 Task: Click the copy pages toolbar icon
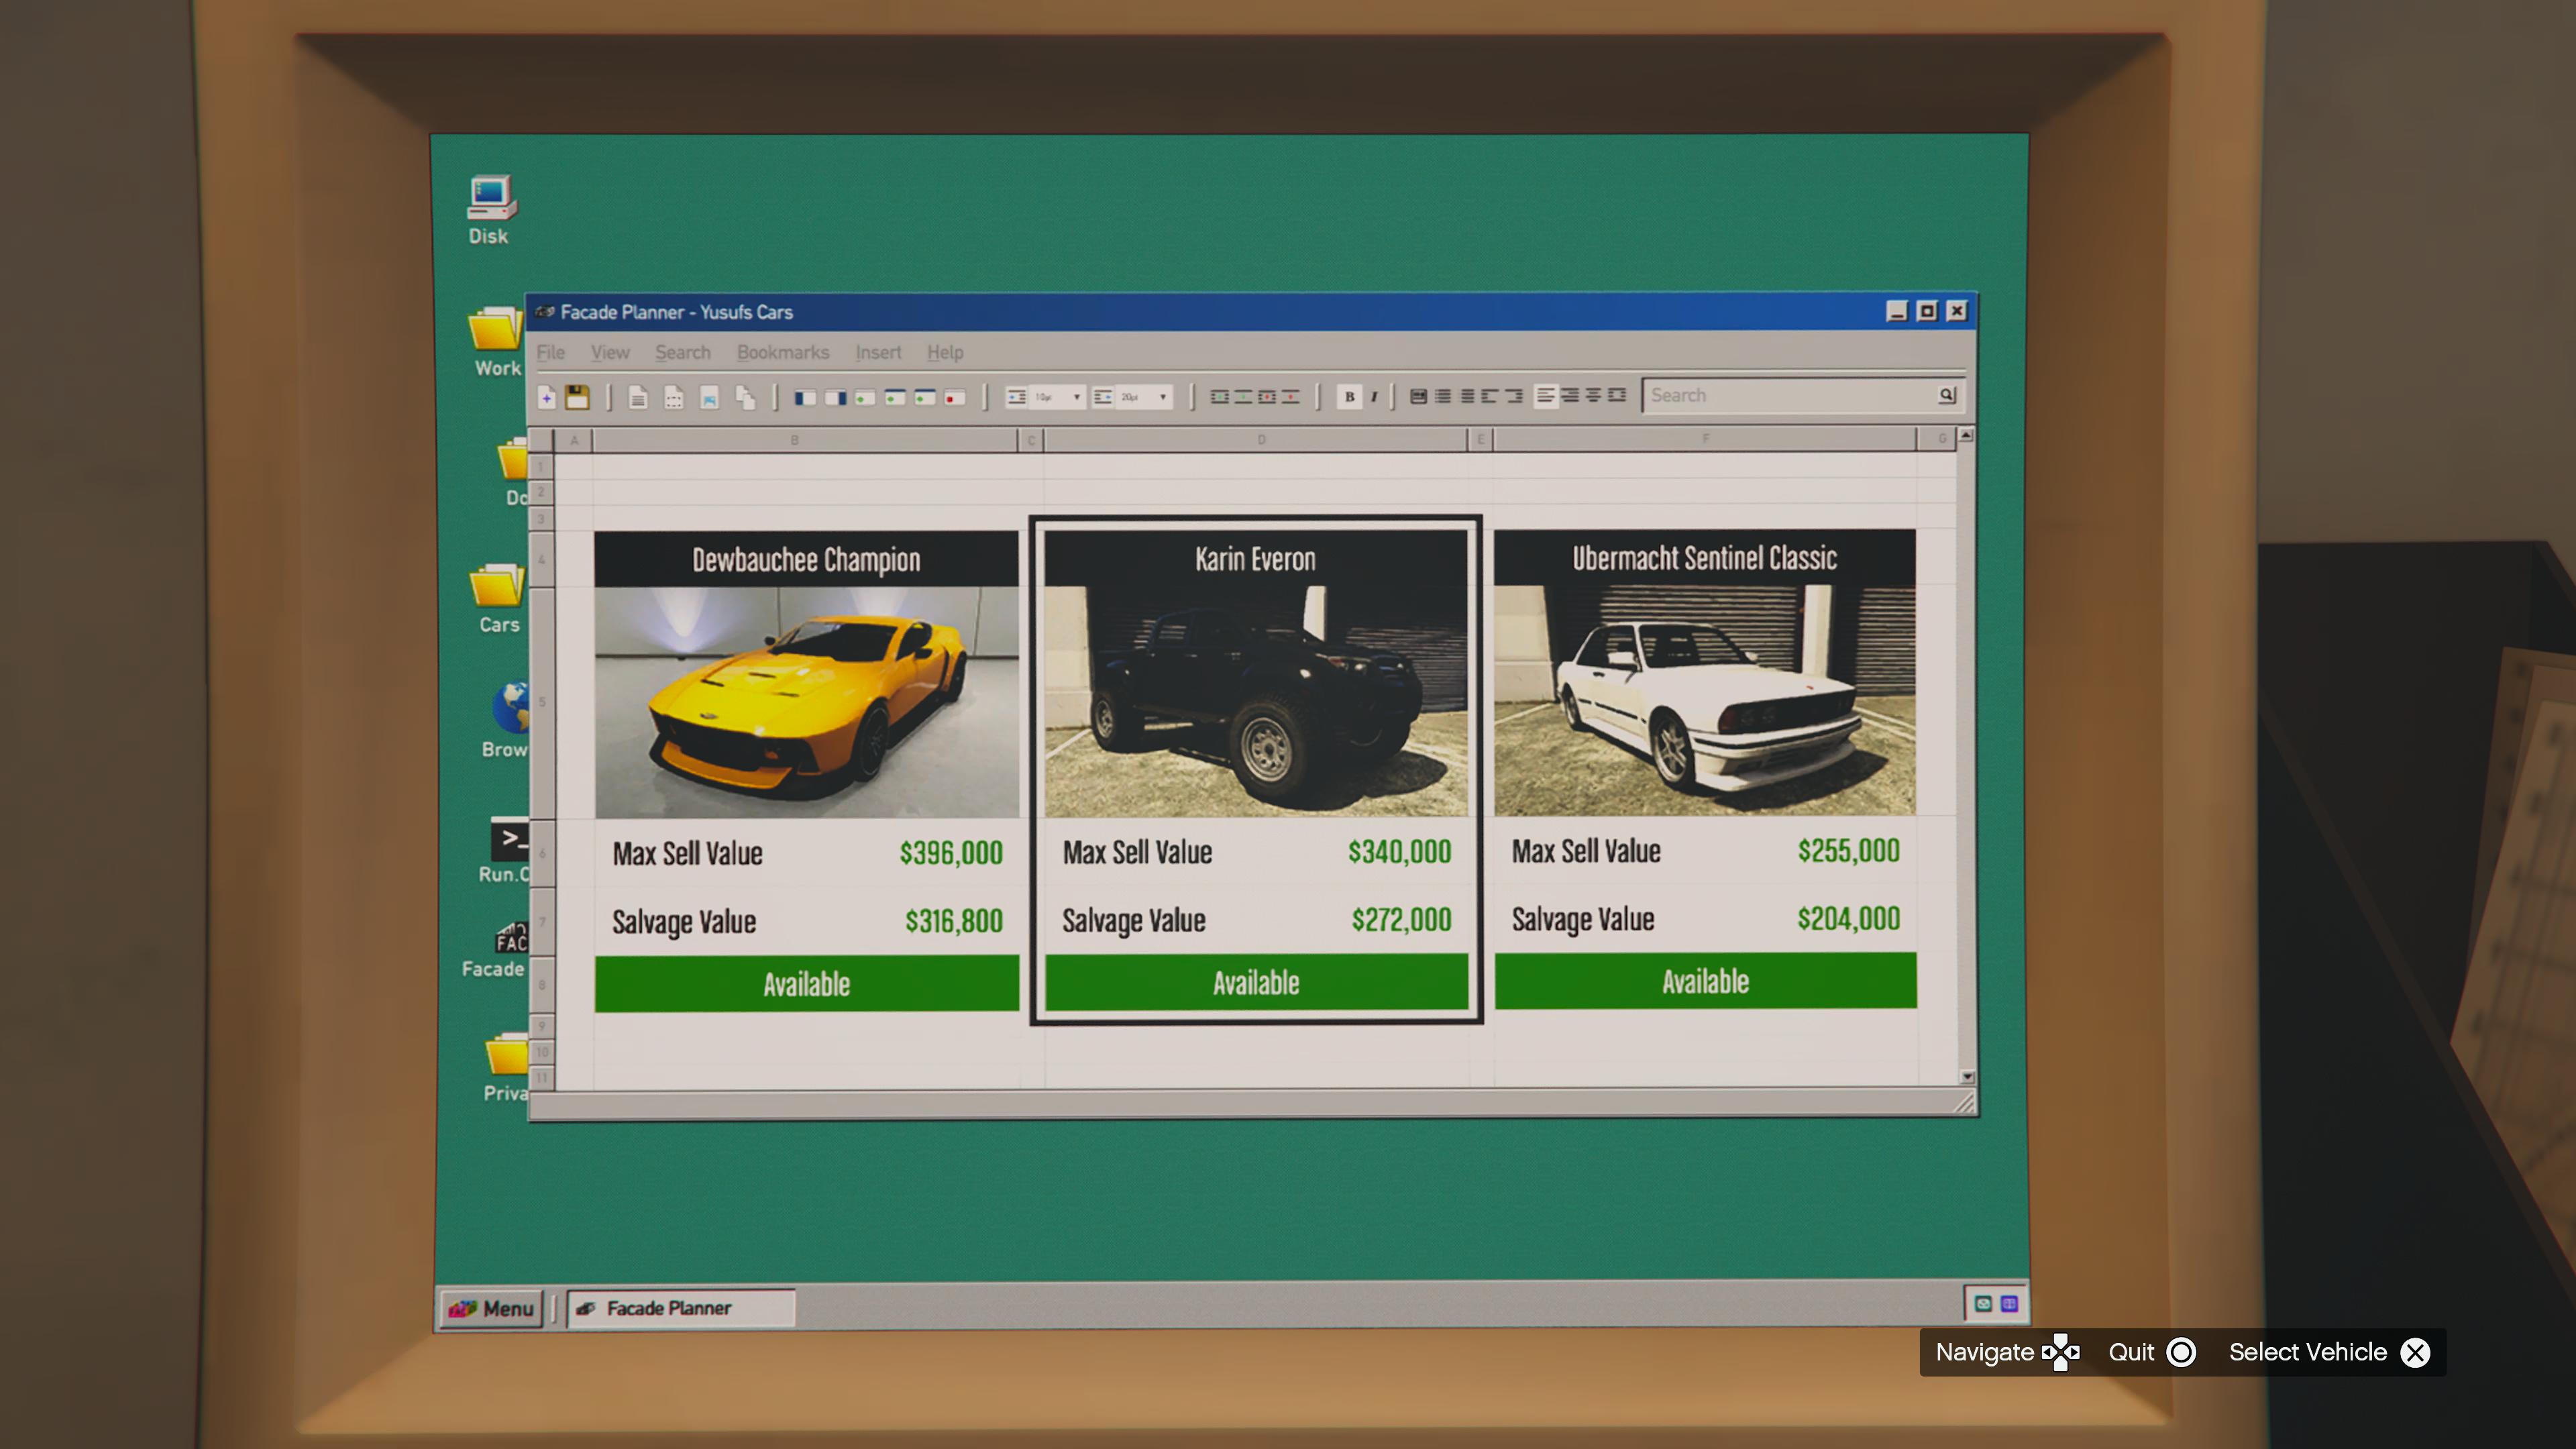pos(745,397)
